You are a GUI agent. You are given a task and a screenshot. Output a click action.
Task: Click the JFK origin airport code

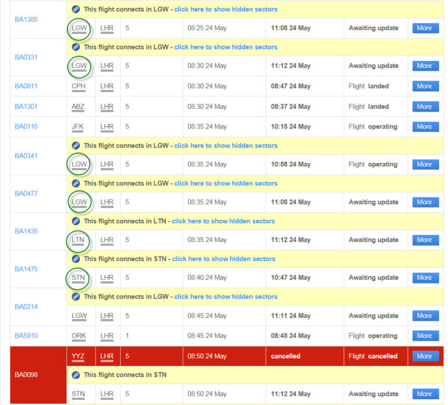pyautogui.click(x=78, y=127)
